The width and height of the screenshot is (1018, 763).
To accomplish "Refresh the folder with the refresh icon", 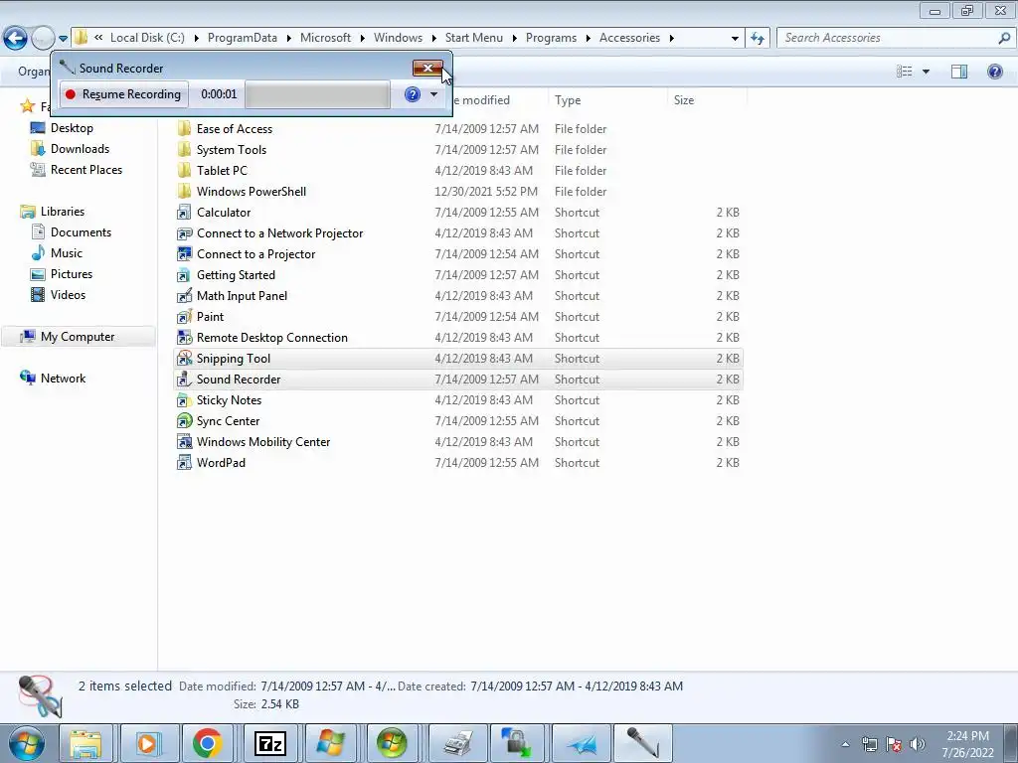I will (x=758, y=39).
